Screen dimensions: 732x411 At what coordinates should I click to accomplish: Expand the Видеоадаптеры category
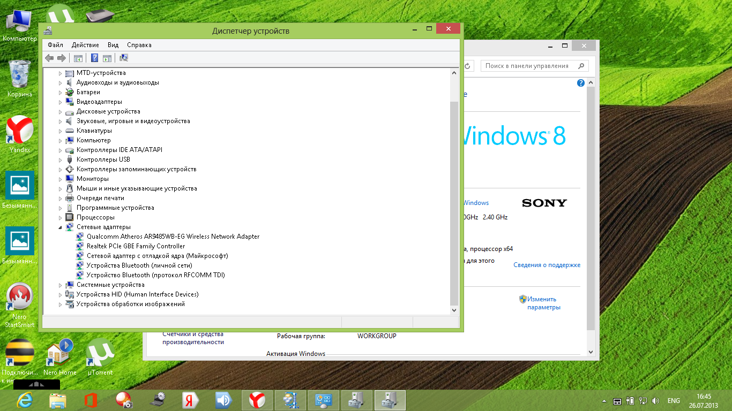point(61,102)
